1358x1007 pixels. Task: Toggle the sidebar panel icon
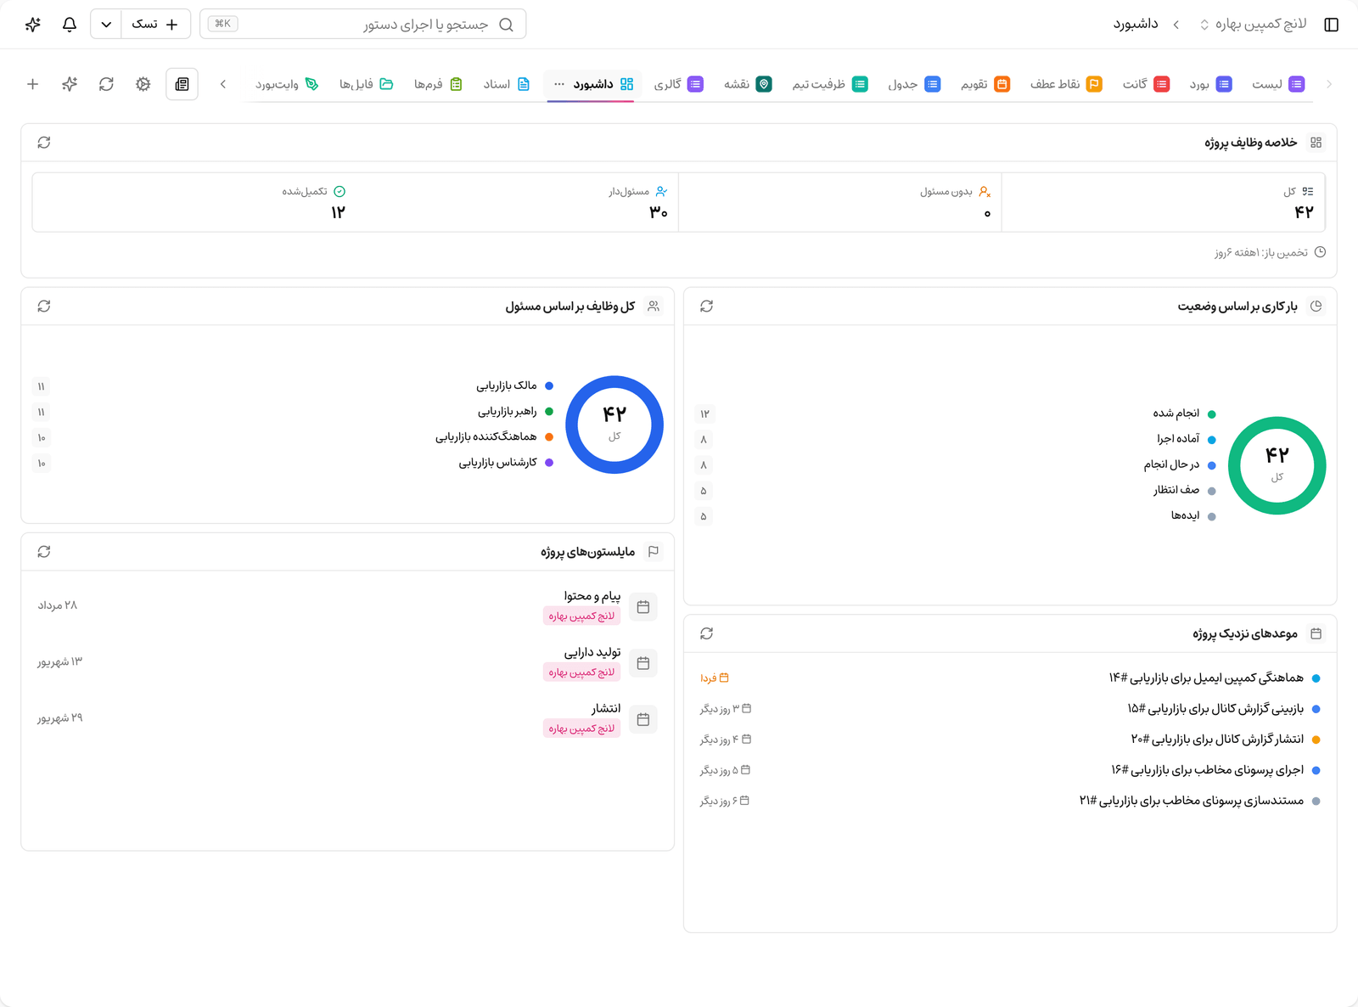1331,25
